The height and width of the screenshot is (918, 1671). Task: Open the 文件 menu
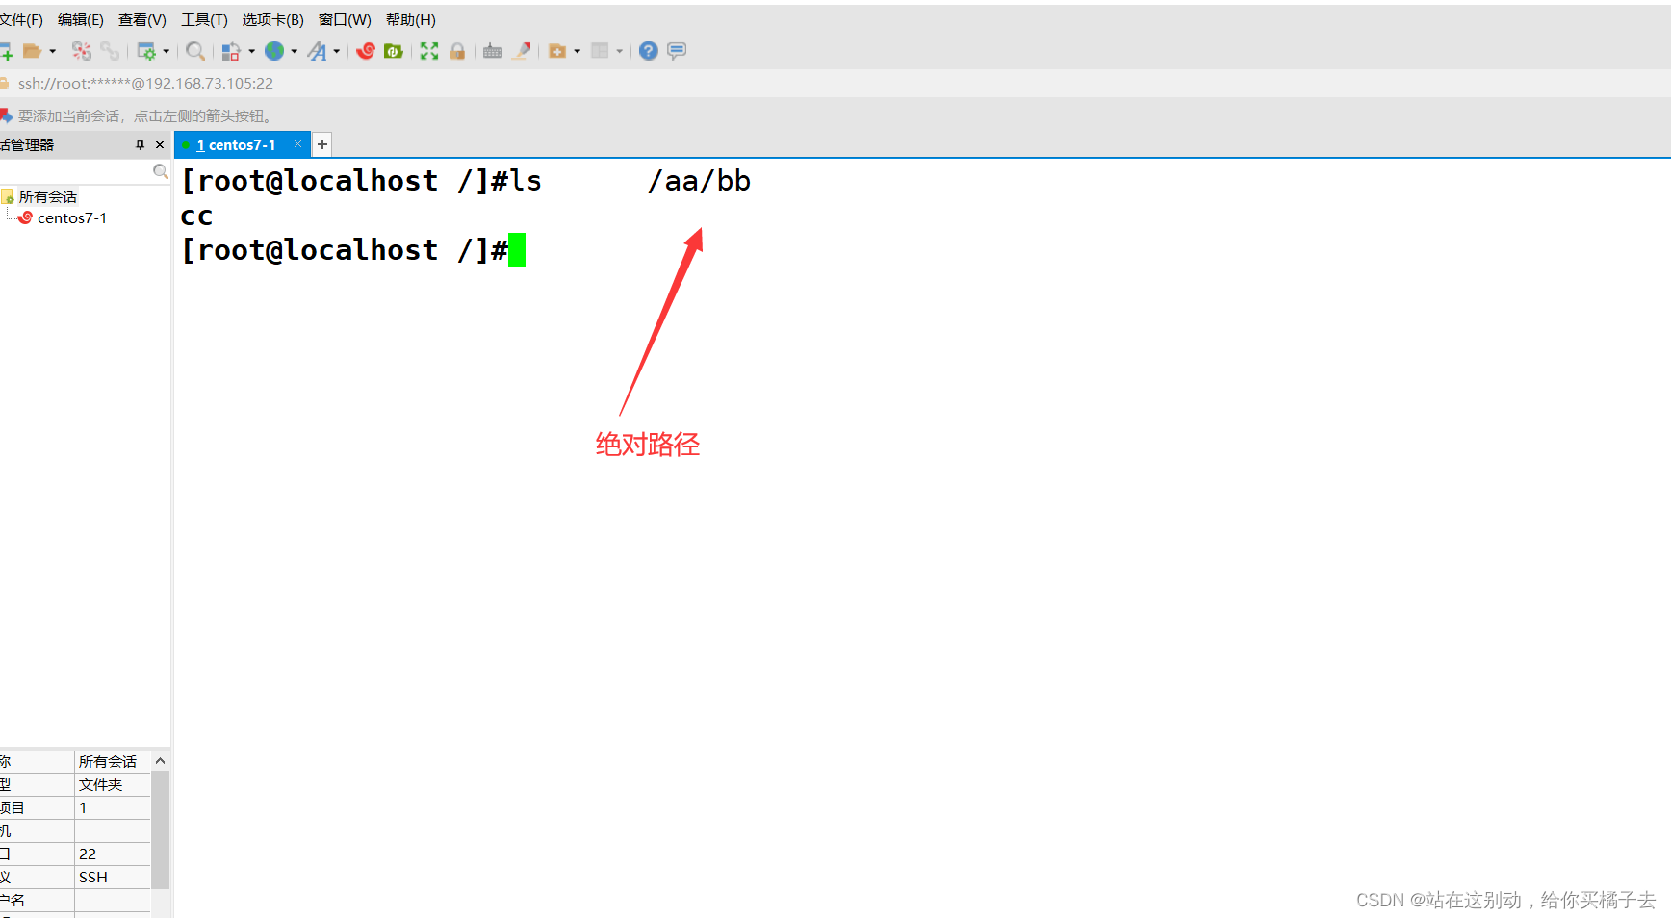(21, 19)
